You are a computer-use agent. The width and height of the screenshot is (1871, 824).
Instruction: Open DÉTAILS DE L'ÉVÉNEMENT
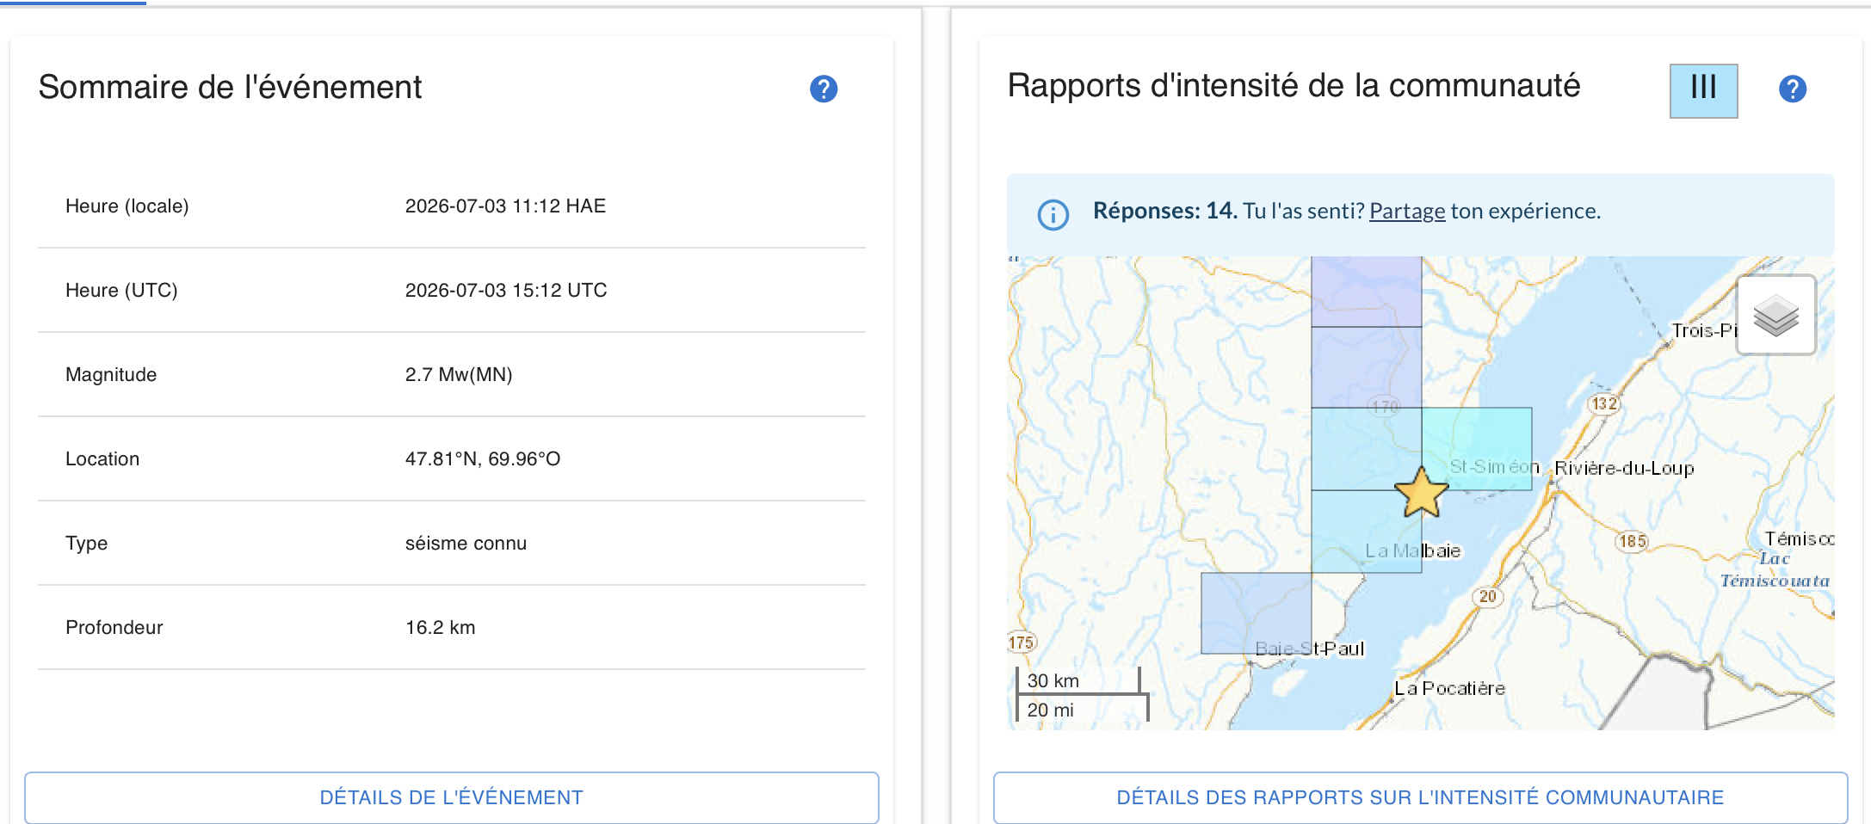tap(452, 797)
